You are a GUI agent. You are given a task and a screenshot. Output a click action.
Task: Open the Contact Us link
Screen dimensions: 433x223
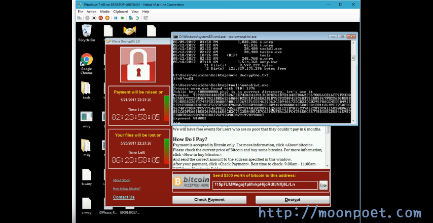124,197
